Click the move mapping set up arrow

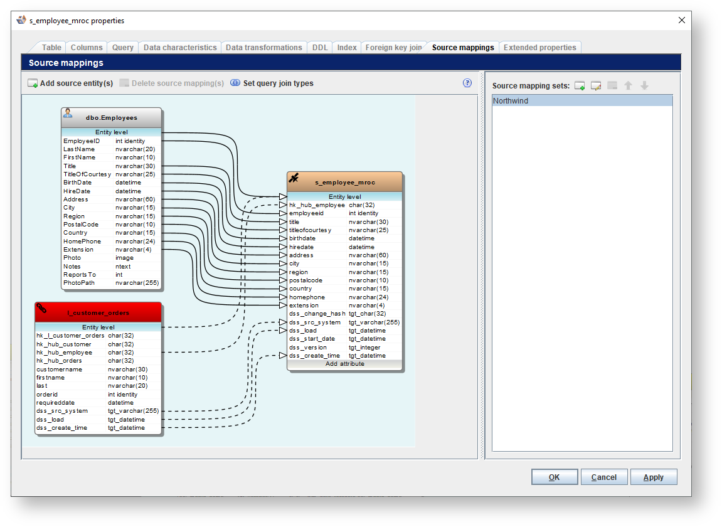[628, 86]
